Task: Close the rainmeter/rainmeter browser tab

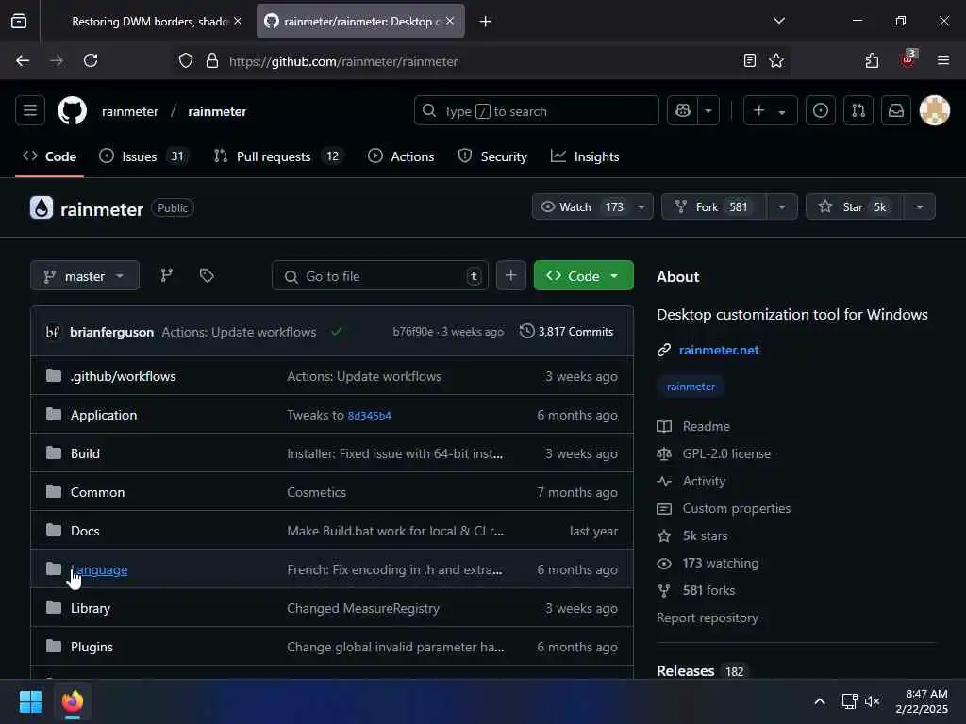Action: coord(450,21)
